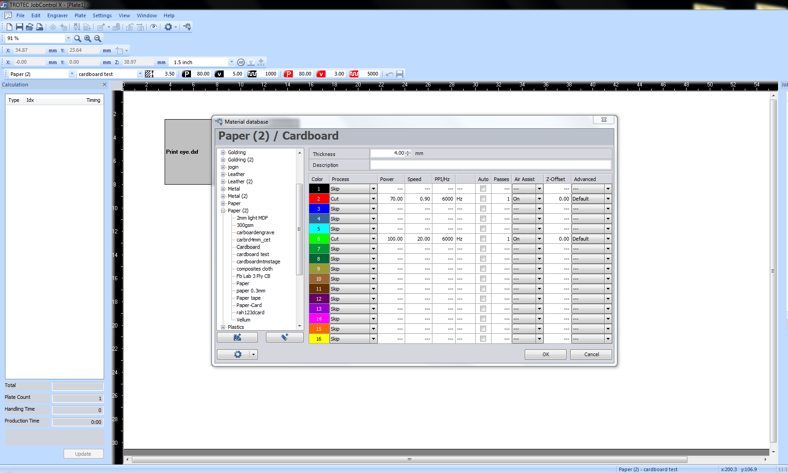This screenshot has height=473, width=788.
Task: Click the cut power P icon (red)
Action: [288, 74]
